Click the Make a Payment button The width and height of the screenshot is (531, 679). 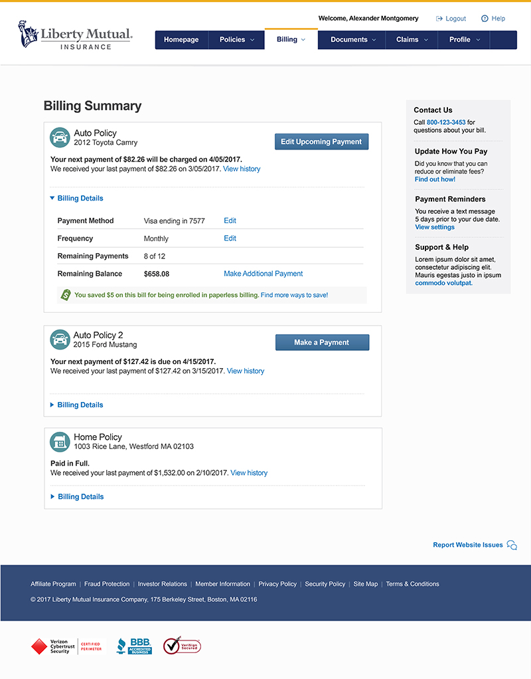pos(322,343)
